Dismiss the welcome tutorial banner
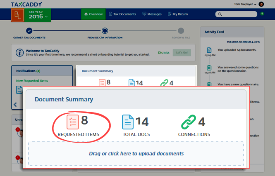The width and height of the screenshot is (275, 176). [x=164, y=53]
